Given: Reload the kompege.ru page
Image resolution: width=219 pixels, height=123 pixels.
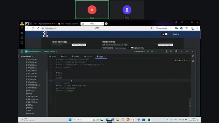Looking at the screenshot, I should tap(38, 28).
